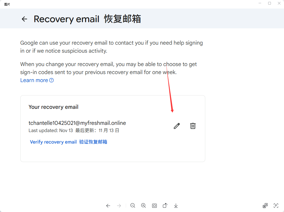This screenshot has height=212, width=284.
Task: Go back using the Recovery email arrow
Action: [24, 19]
